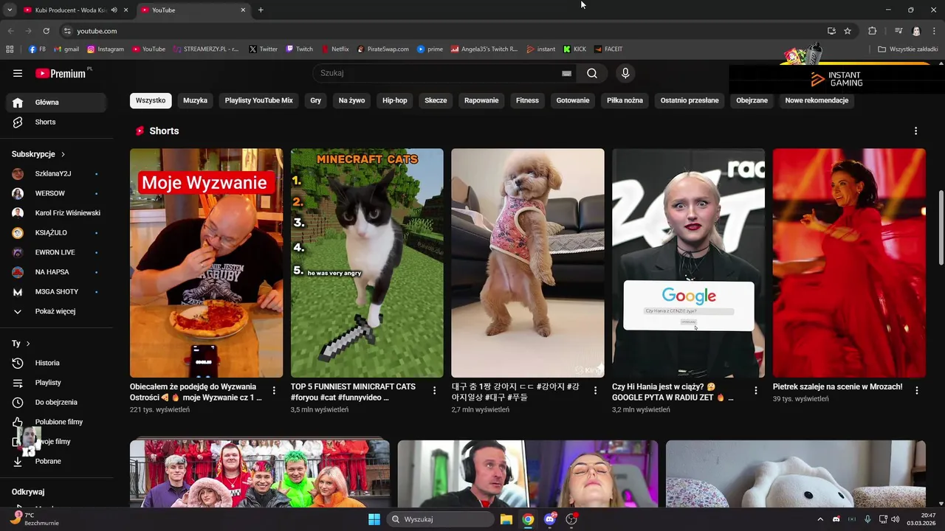This screenshot has width=945, height=531.
Task: Click the browser address bar
Action: (x=443, y=31)
